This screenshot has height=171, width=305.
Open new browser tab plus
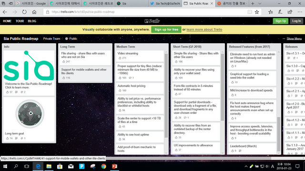click(253, 3)
